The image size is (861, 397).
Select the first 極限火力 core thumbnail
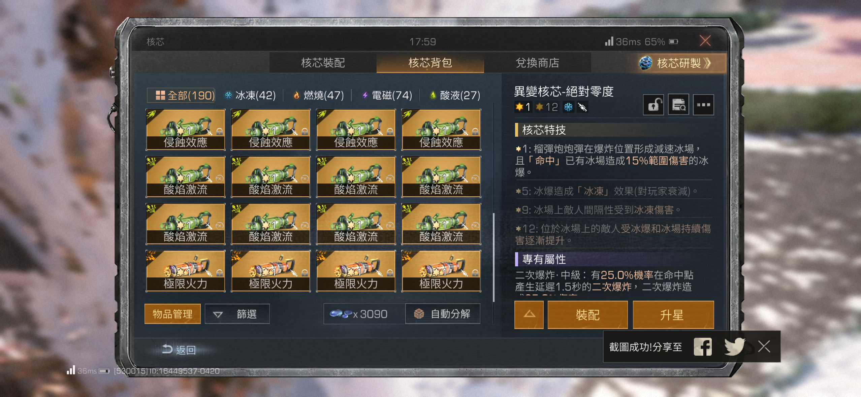point(185,271)
